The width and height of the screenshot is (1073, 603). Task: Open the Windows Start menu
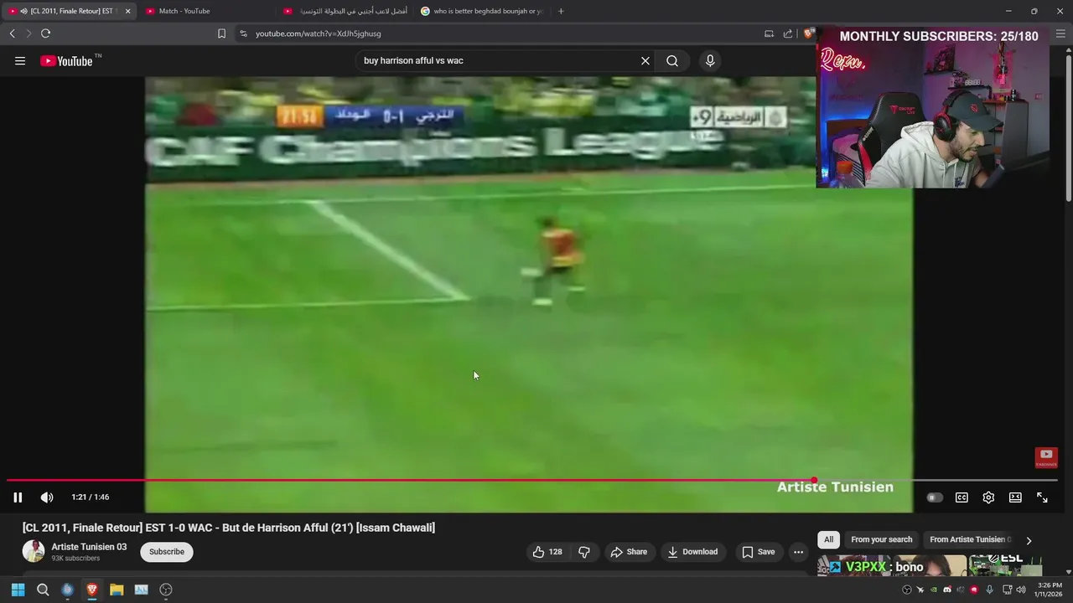pyautogui.click(x=18, y=590)
